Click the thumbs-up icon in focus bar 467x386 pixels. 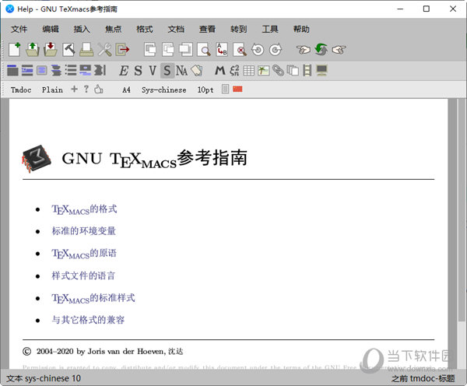(x=99, y=89)
